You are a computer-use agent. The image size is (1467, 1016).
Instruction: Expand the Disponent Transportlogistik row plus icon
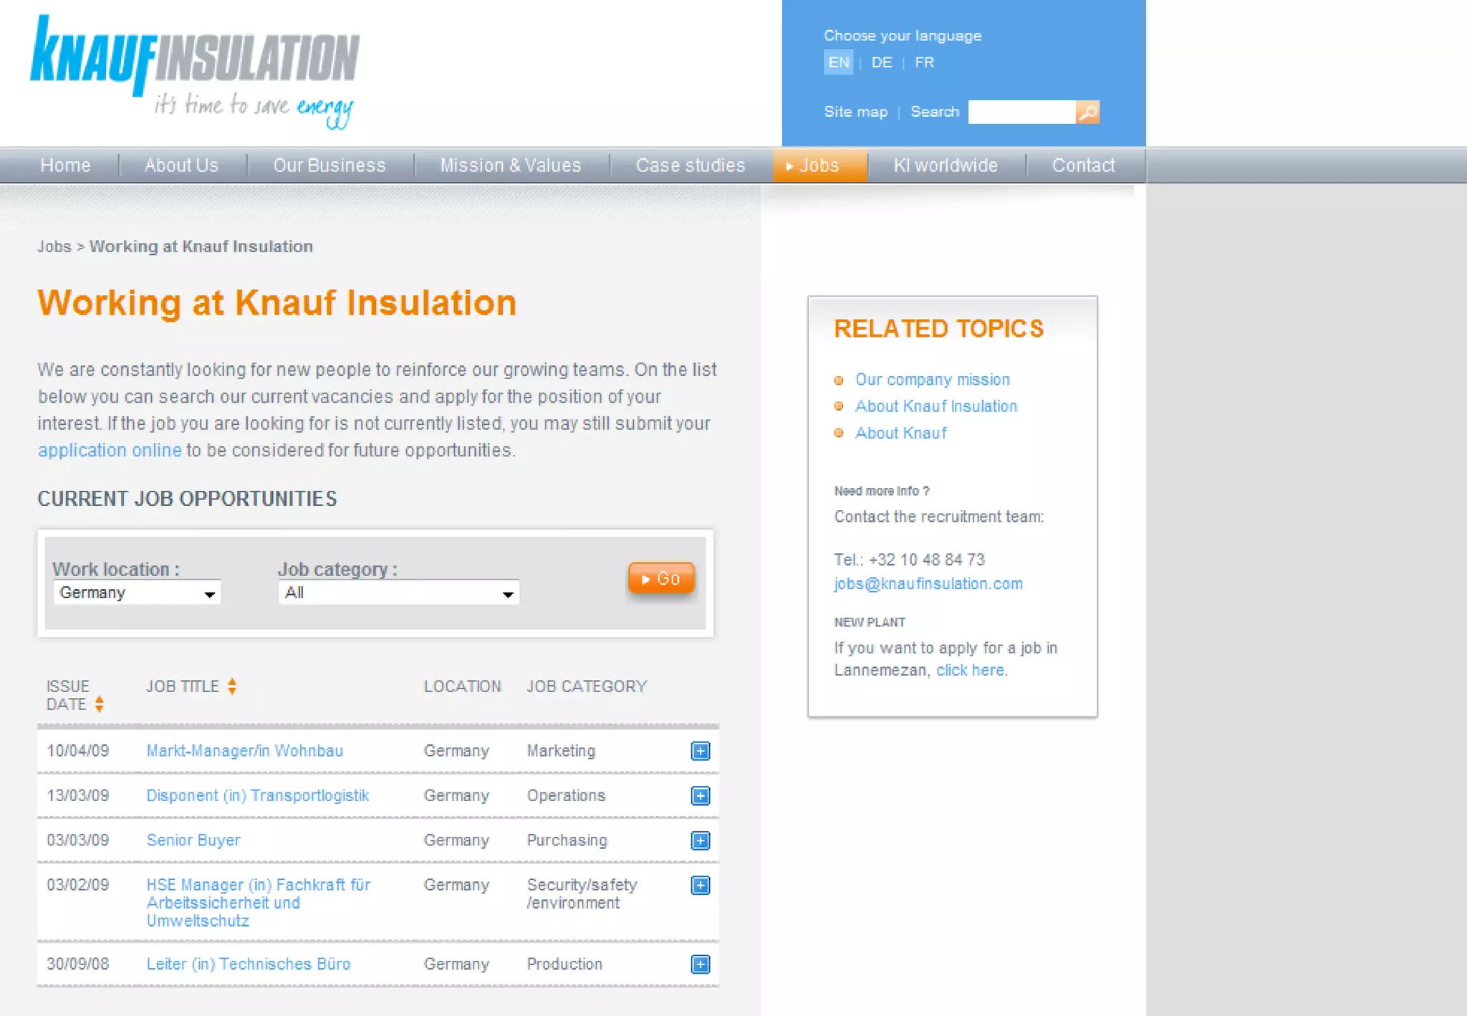point(700,796)
